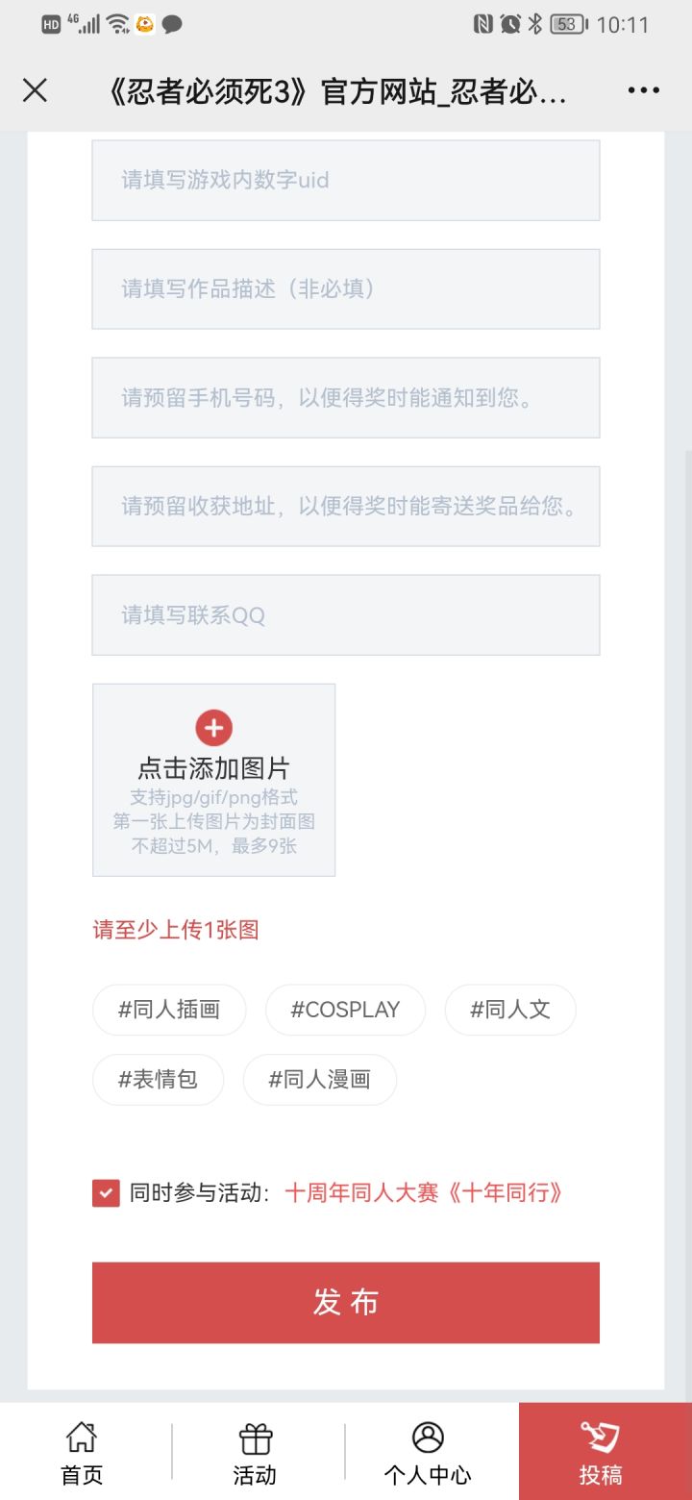Tap the submission (投稿) icon
The image size is (692, 1500).
tap(601, 1438)
